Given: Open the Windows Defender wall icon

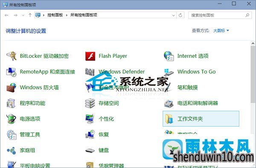Looking at the screenshot, I should [x=90, y=72].
